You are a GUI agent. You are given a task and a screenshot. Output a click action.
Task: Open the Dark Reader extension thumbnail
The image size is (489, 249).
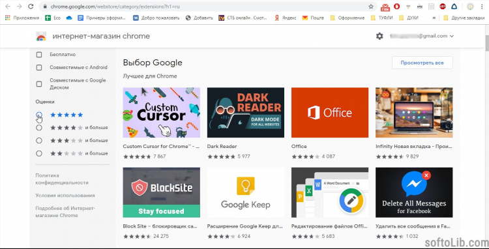click(x=245, y=113)
